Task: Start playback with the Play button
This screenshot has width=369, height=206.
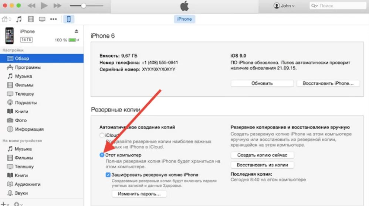Action: coord(44,6)
